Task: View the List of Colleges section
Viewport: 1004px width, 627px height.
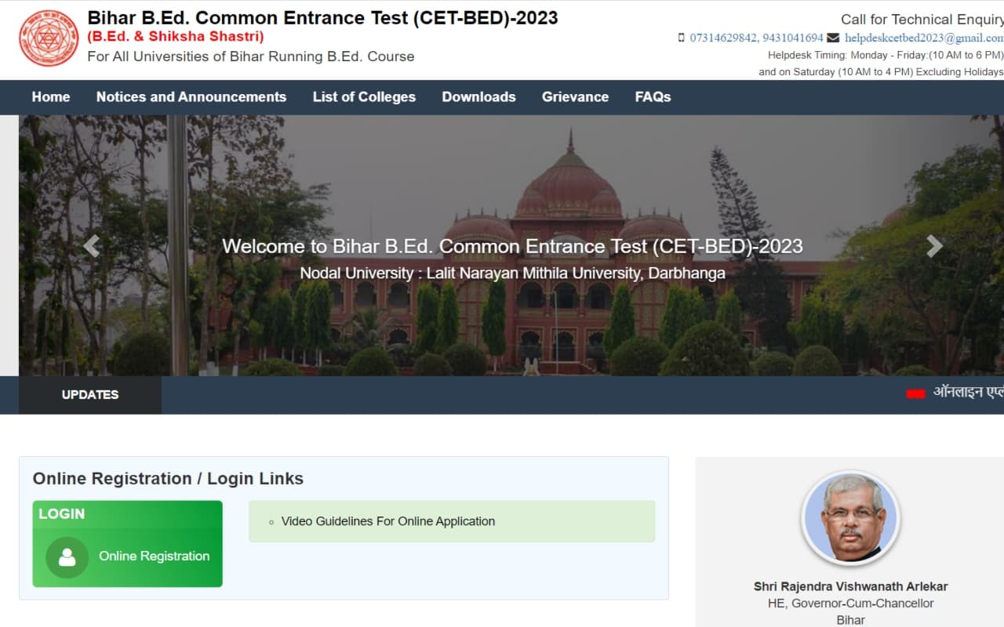Action: (364, 96)
